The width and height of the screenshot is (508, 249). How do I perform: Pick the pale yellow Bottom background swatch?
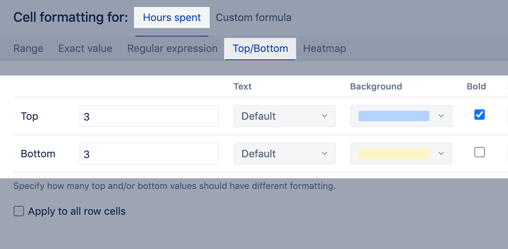point(394,154)
